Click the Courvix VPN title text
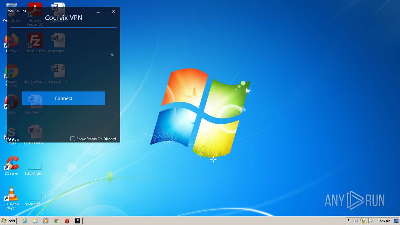Image resolution: width=400 pixels, height=225 pixels. tap(64, 18)
